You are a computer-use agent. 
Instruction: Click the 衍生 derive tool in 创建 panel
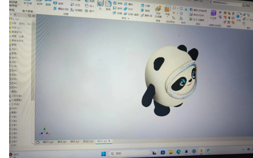point(75,5)
